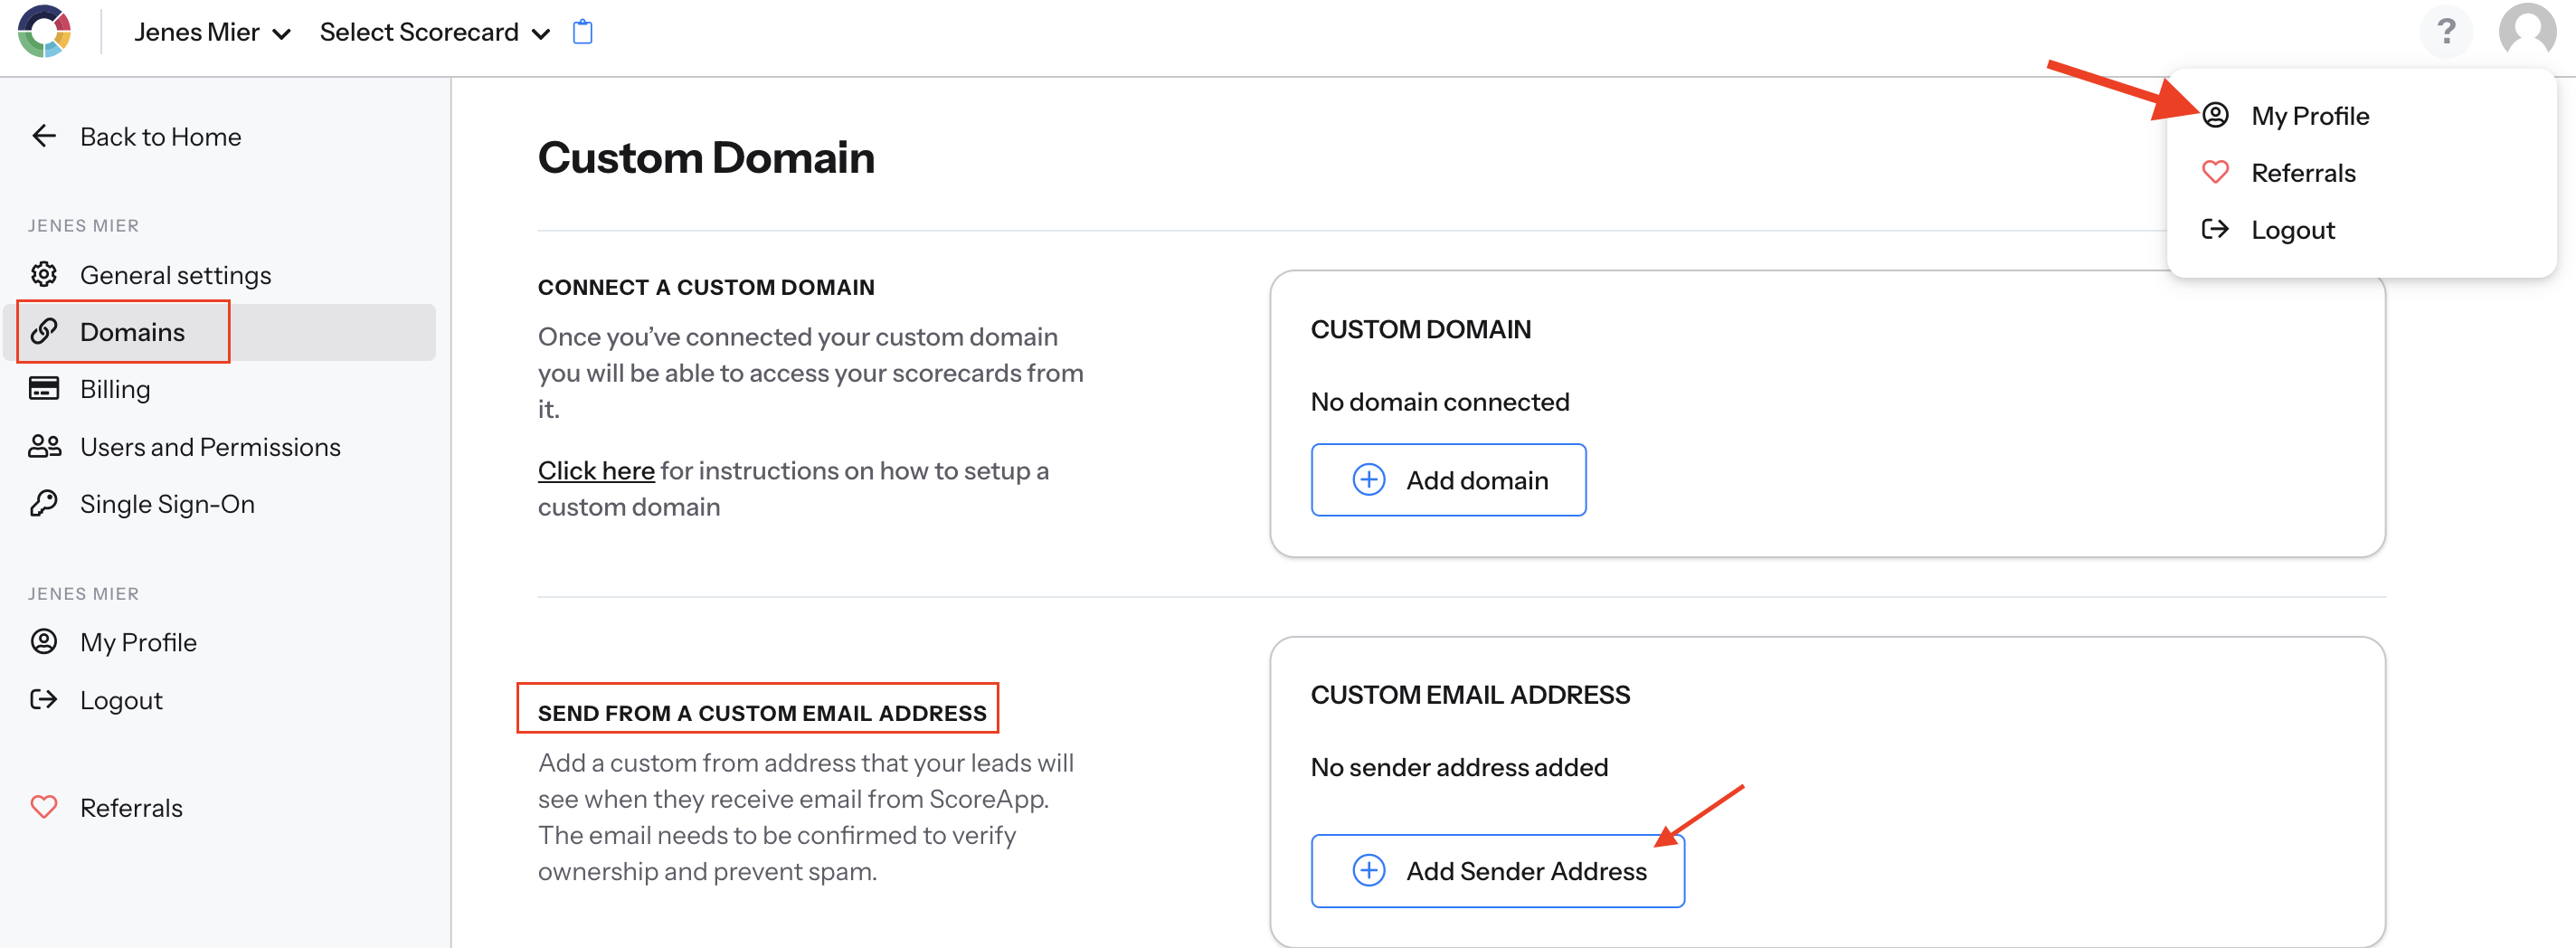Click the credit card icon beside Billing
2576x948 pixels.
(x=44, y=388)
